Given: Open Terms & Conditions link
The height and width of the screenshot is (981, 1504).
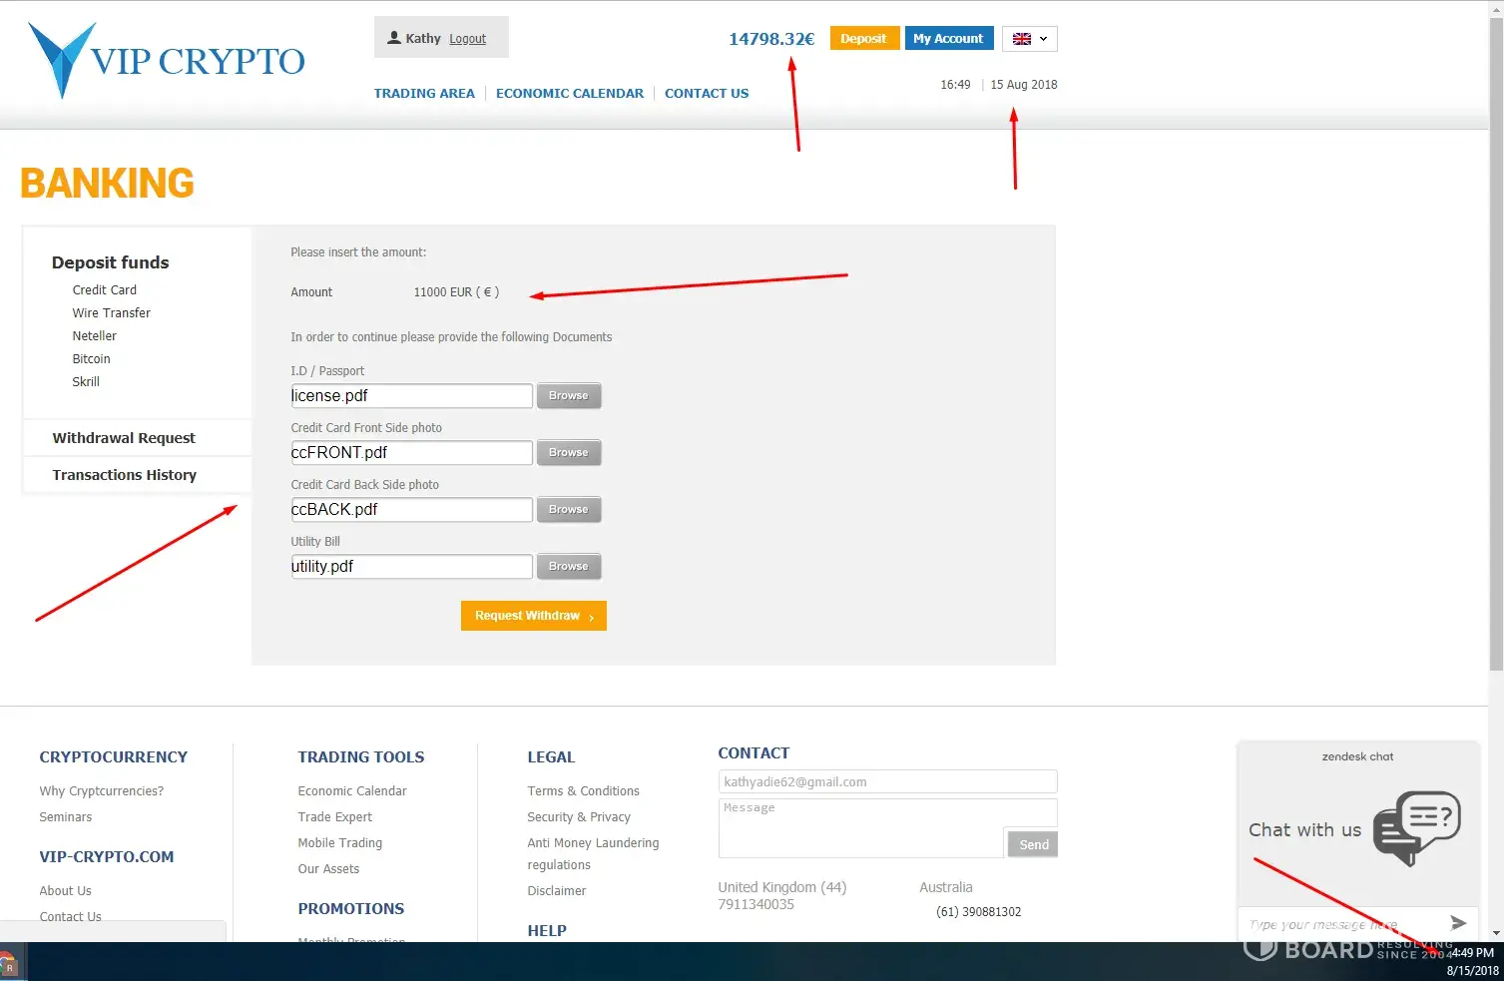Looking at the screenshot, I should (x=584, y=791).
